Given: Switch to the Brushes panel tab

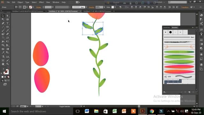Looking at the screenshot, I should (x=175, y=27).
